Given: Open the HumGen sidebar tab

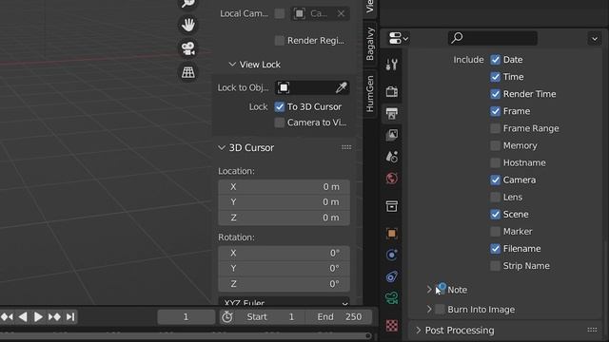Looking at the screenshot, I should [370, 93].
